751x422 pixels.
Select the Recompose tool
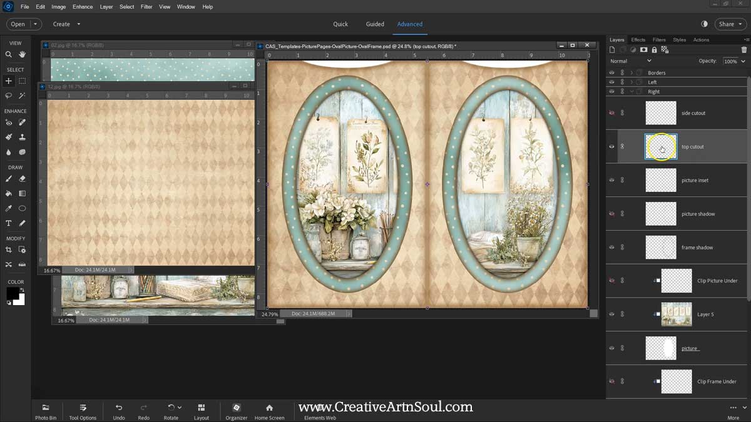point(23,250)
